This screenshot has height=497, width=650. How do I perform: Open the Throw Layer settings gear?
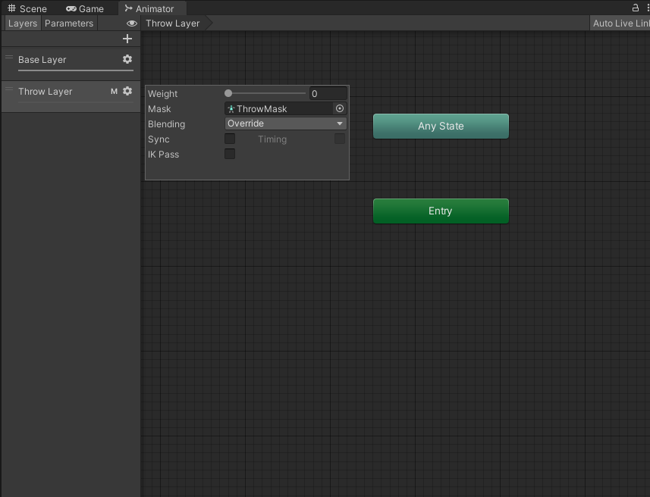click(x=127, y=91)
